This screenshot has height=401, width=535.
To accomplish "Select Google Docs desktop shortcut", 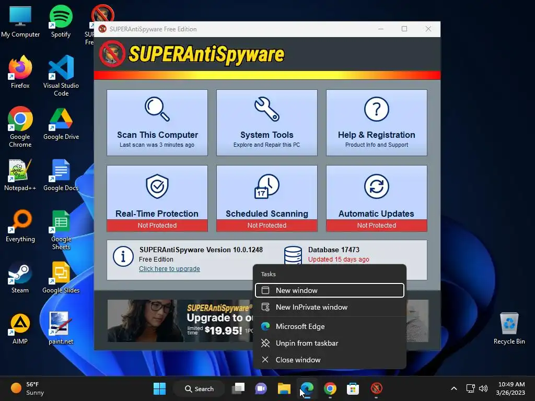I will click(x=61, y=174).
